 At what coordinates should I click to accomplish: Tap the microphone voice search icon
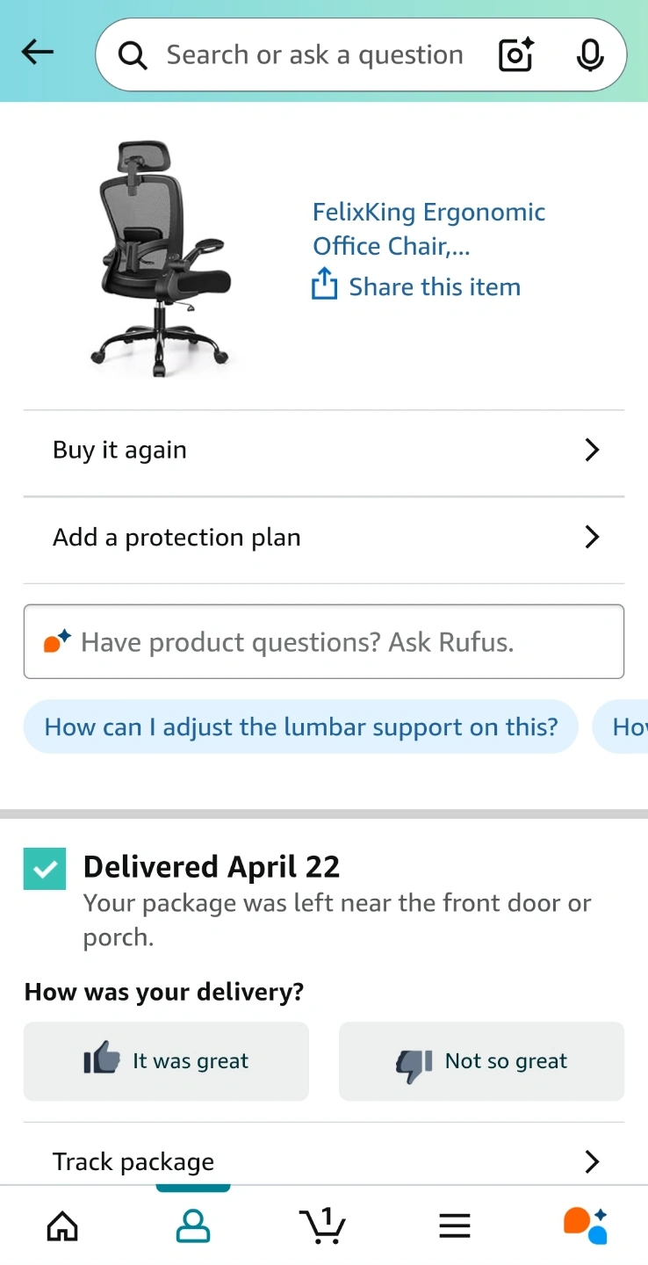tap(590, 54)
